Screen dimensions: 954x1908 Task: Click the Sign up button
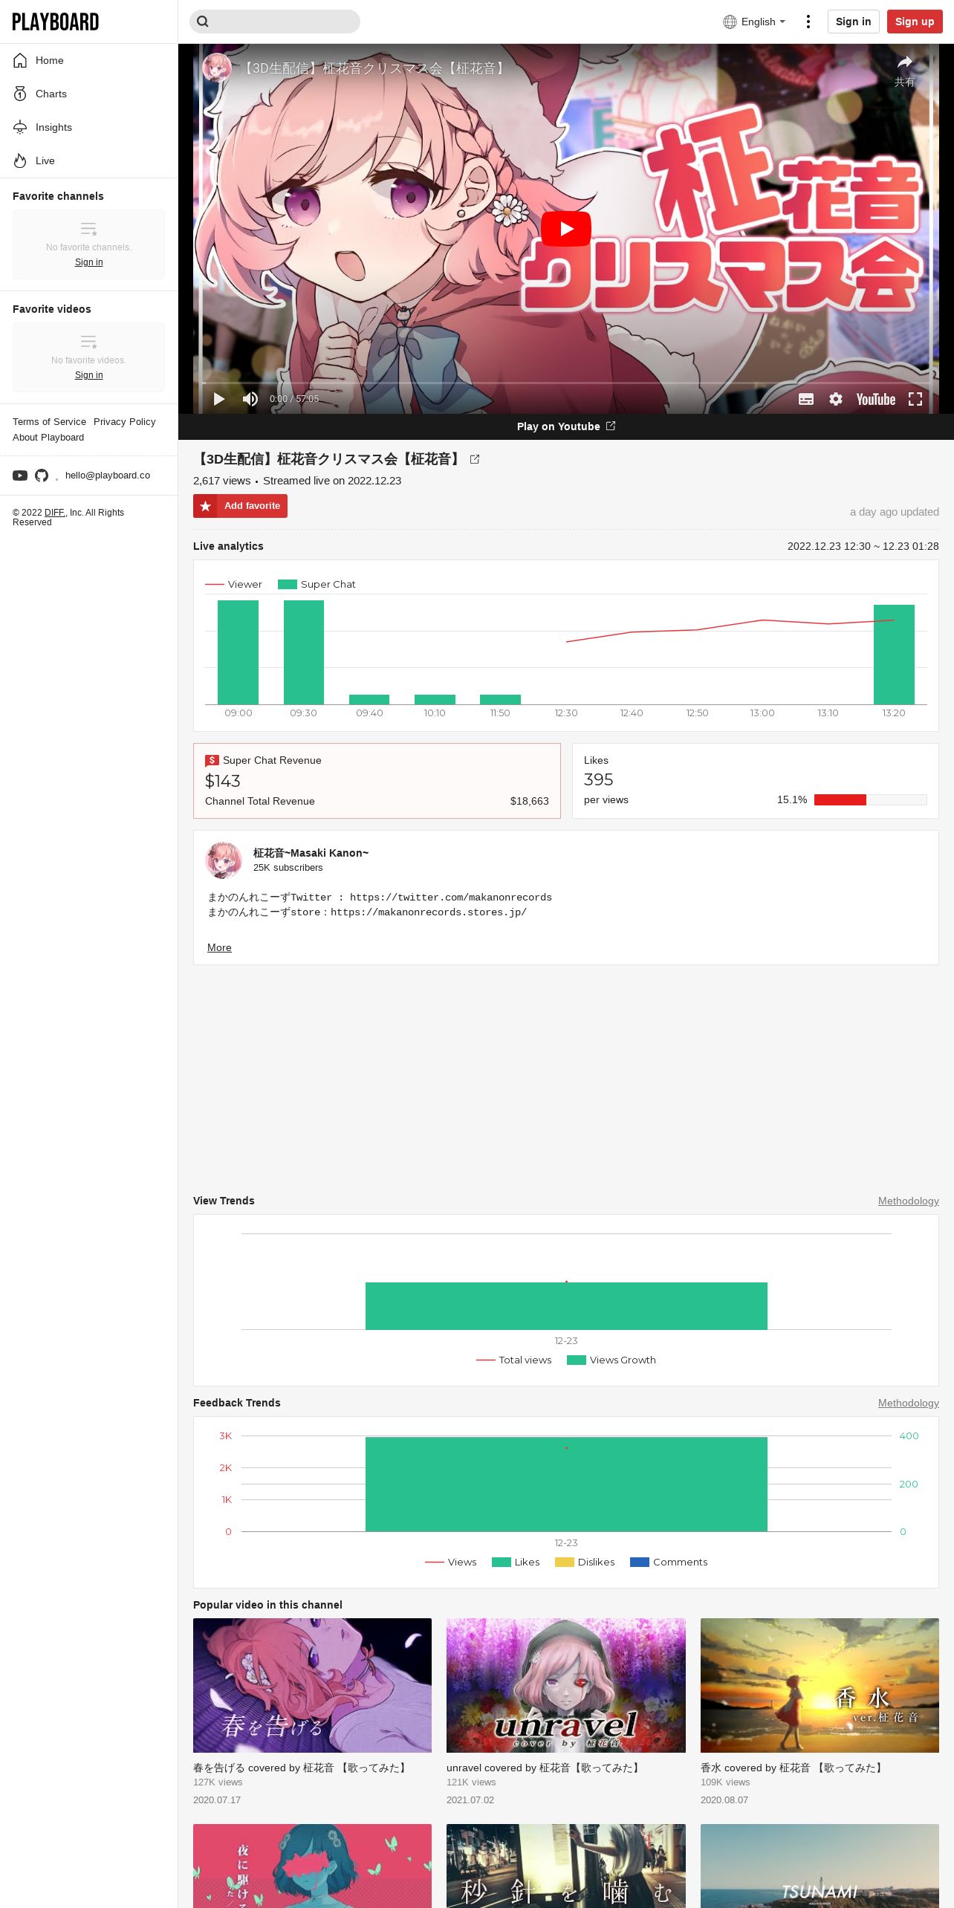tap(915, 22)
